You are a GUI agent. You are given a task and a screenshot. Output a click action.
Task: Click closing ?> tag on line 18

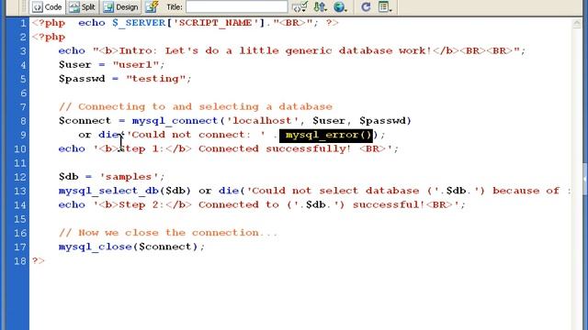pos(39,261)
